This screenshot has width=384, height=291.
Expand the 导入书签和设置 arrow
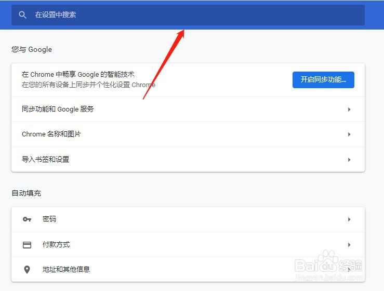tap(349, 160)
